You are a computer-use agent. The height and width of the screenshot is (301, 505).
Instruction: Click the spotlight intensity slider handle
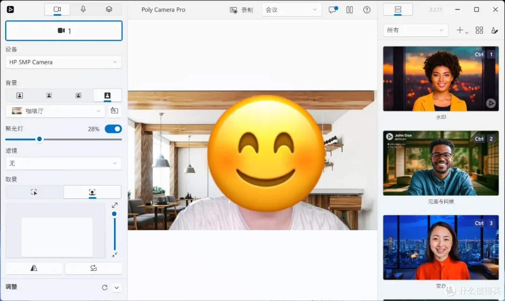click(x=39, y=139)
